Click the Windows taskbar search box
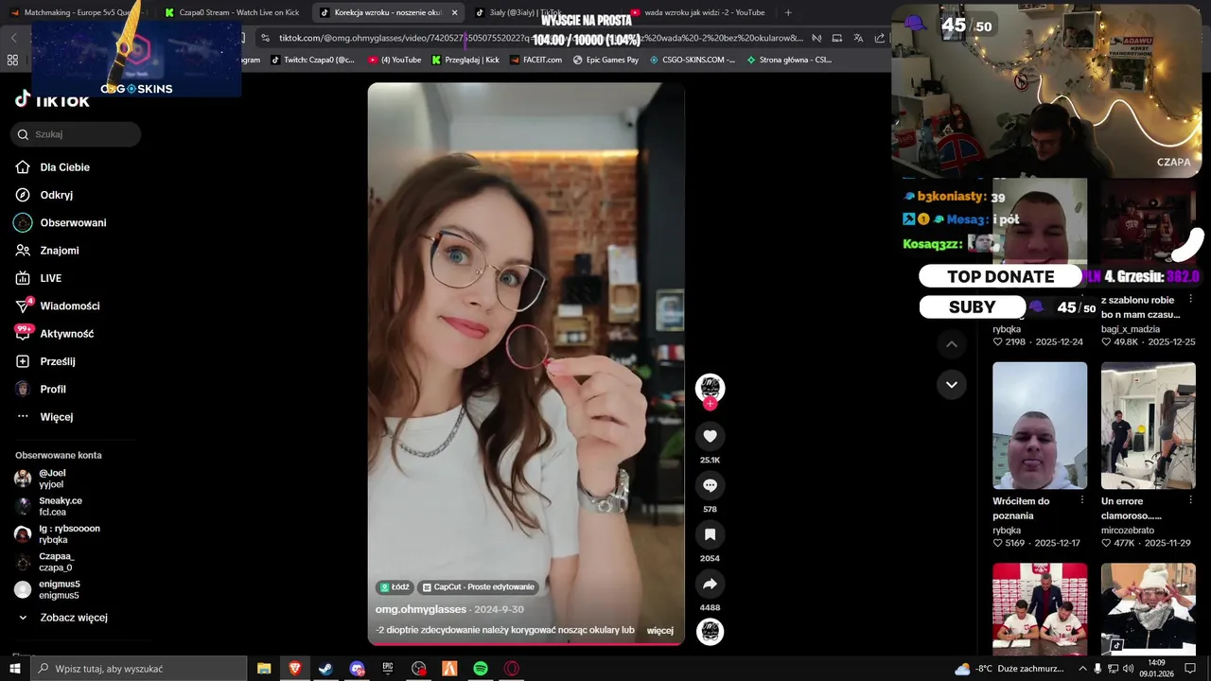1211x681 pixels. (138, 669)
